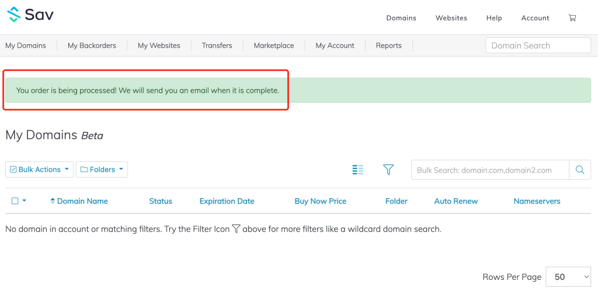This screenshot has height=302, width=598.
Task: Expand Rows Per Page selector
Action: click(x=568, y=277)
